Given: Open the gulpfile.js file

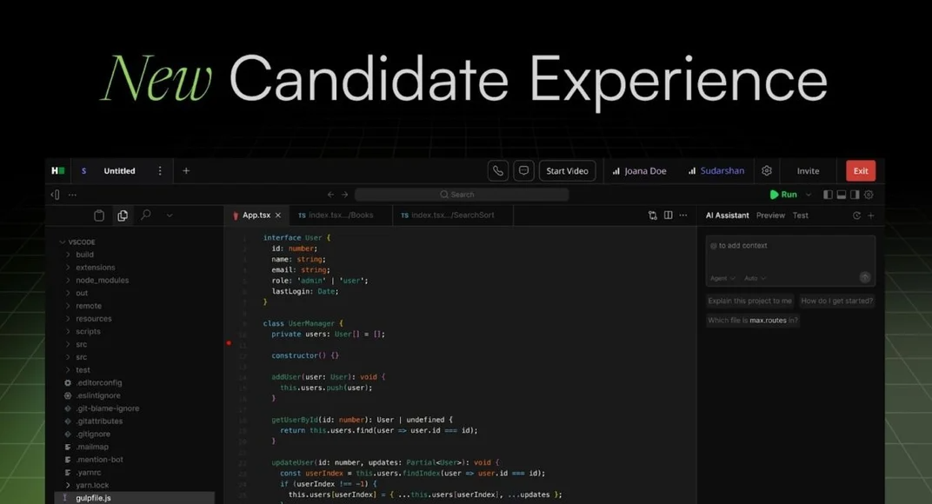Looking at the screenshot, I should (135, 498).
